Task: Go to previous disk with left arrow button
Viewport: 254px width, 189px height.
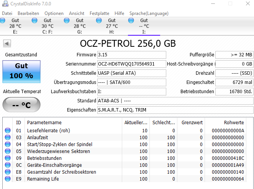Action: tap(7, 43)
